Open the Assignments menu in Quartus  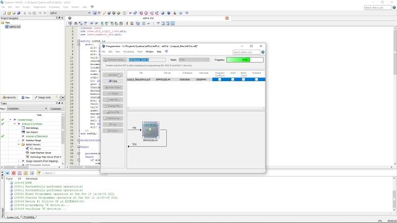coord(40,7)
